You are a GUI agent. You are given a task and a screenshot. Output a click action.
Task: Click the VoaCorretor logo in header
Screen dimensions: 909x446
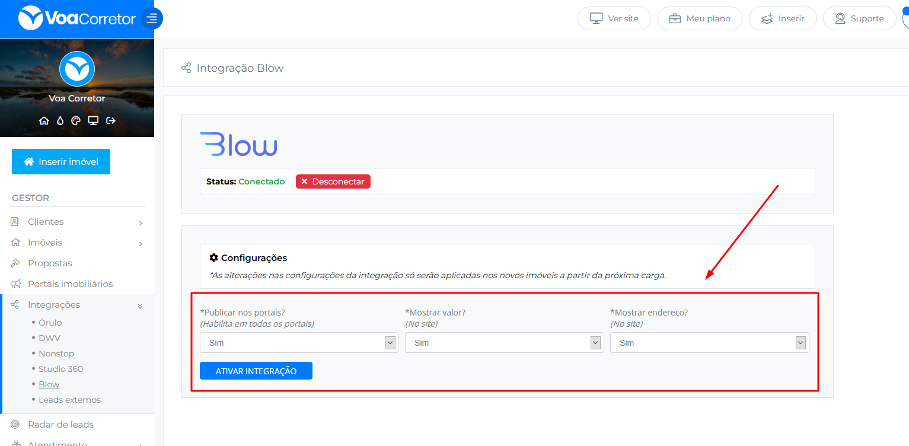pyautogui.click(x=77, y=18)
